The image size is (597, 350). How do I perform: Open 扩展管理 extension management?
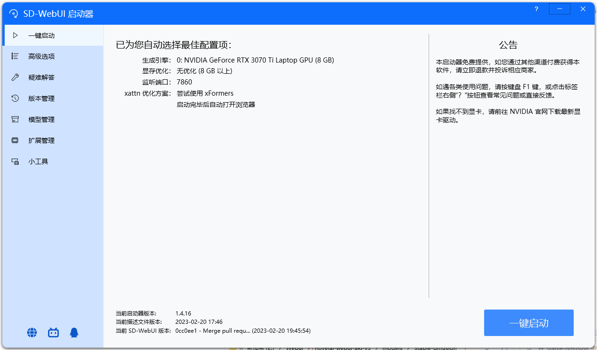coord(41,140)
